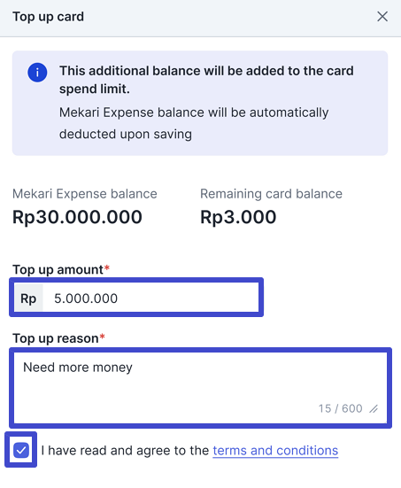Open the terms and conditions link
The height and width of the screenshot is (488, 401).
coord(275,450)
